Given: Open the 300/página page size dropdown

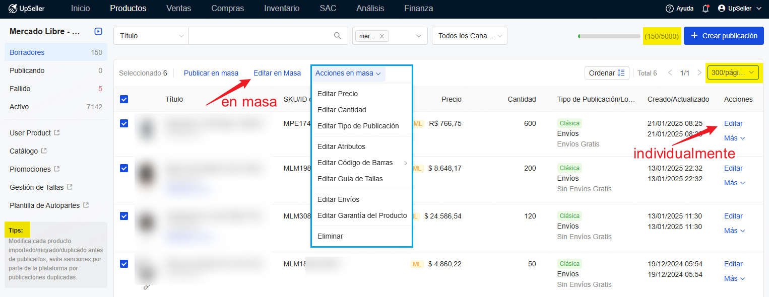Looking at the screenshot, I should [734, 73].
